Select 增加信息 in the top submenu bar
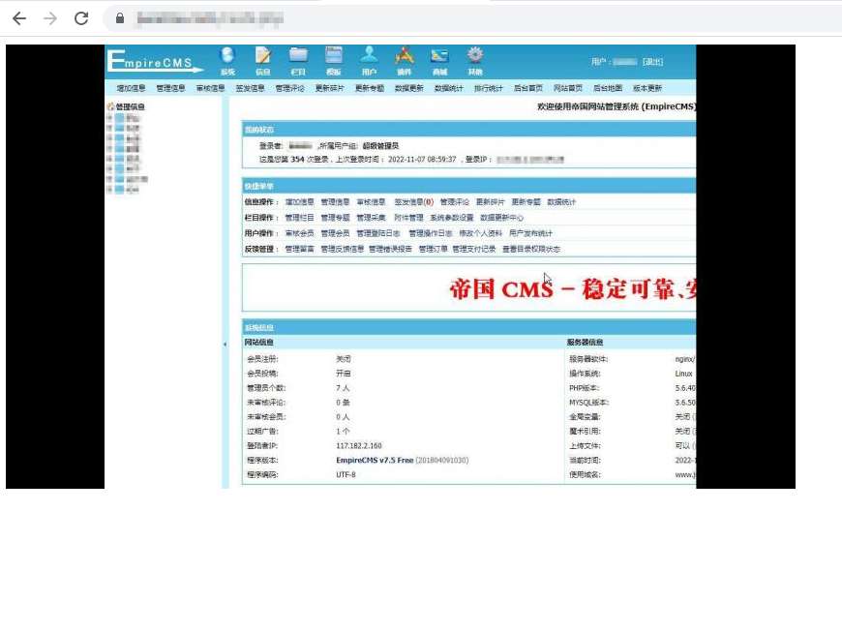The image size is (842, 632). coord(131,88)
